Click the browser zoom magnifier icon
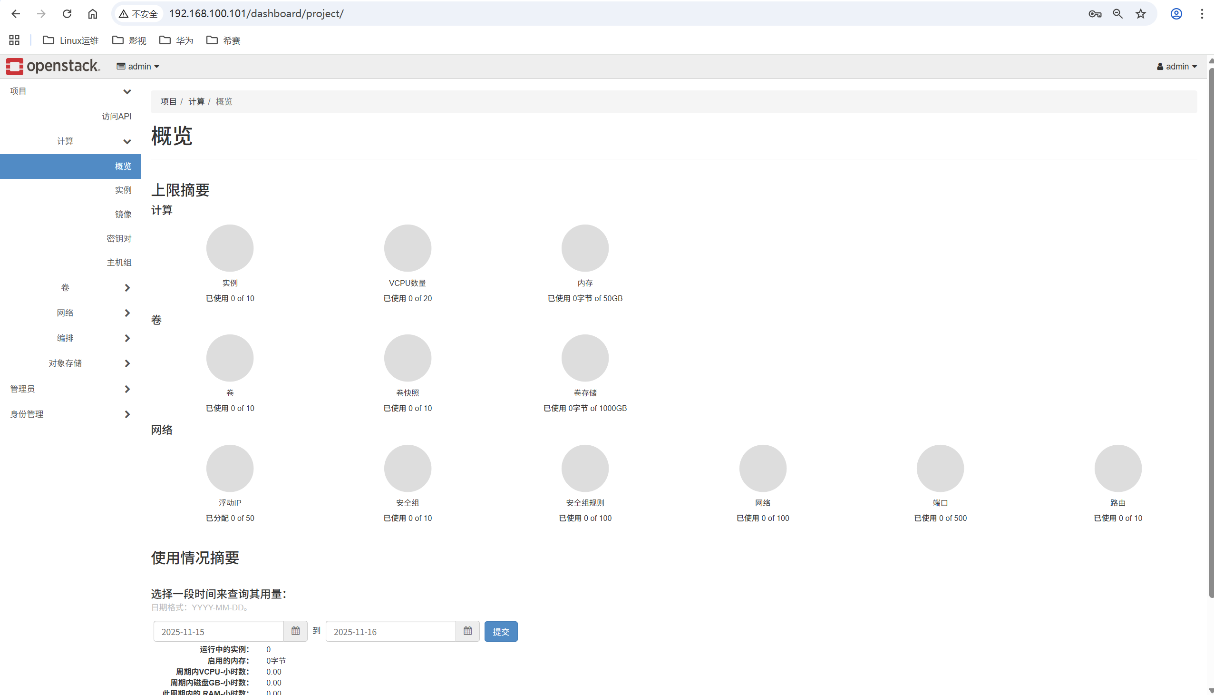 1117,14
